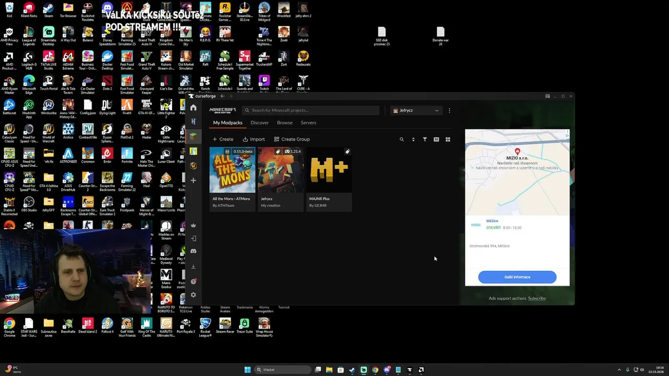Screen dimensions: 669x376
Task: Open the Jefrycz modpack thumbnail
Action: (x=281, y=170)
